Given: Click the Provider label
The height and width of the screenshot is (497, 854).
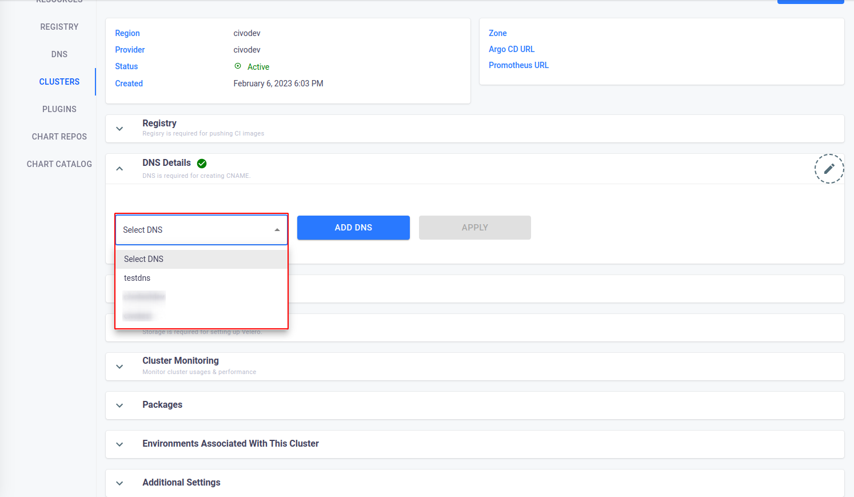Looking at the screenshot, I should coord(130,50).
